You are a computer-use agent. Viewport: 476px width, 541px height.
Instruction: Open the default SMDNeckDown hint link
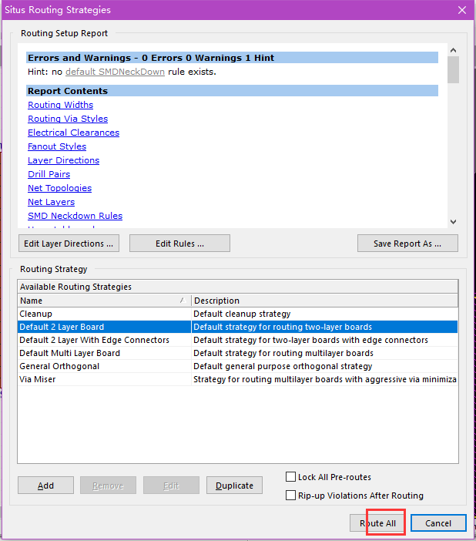115,72
